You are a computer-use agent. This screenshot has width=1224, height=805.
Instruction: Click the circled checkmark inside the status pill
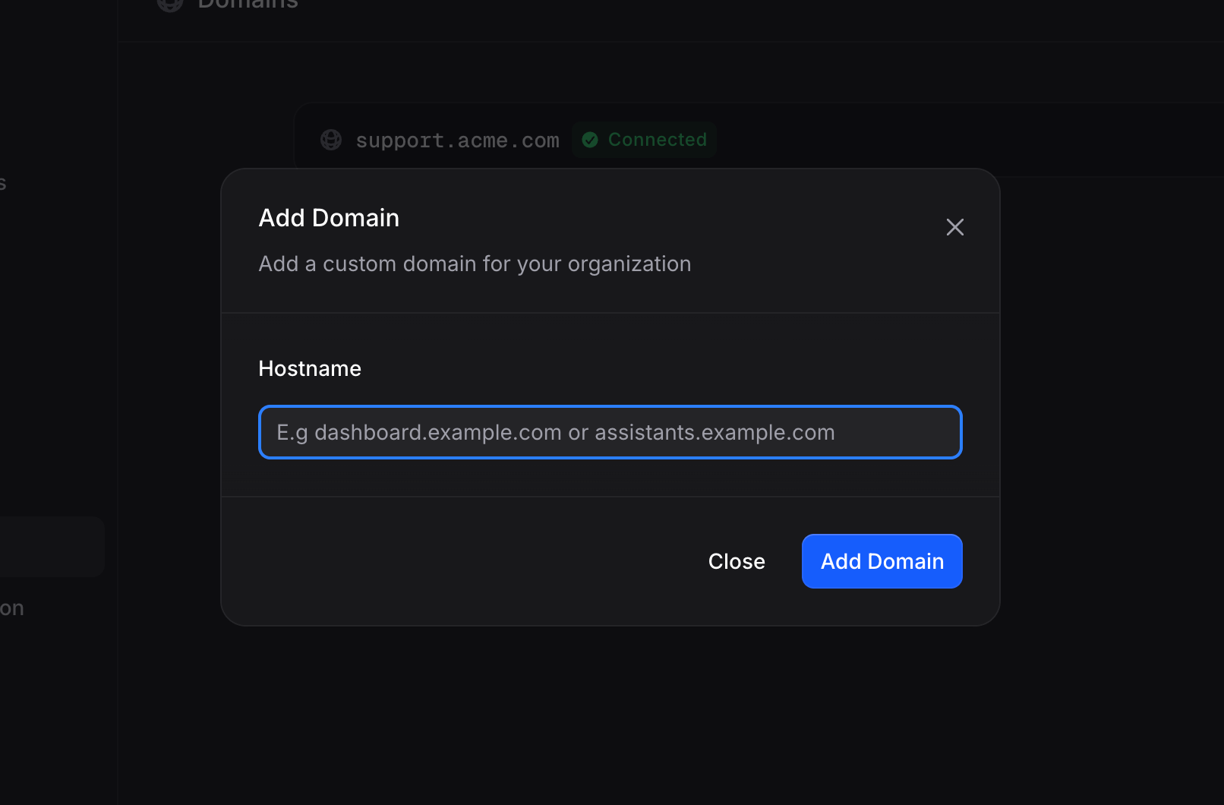[x=590, y=140]
